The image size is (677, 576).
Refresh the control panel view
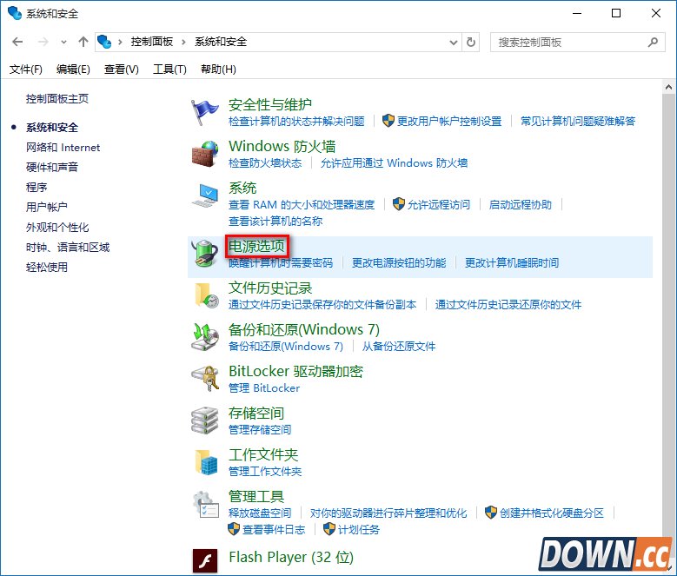click(x=471, y=42)
